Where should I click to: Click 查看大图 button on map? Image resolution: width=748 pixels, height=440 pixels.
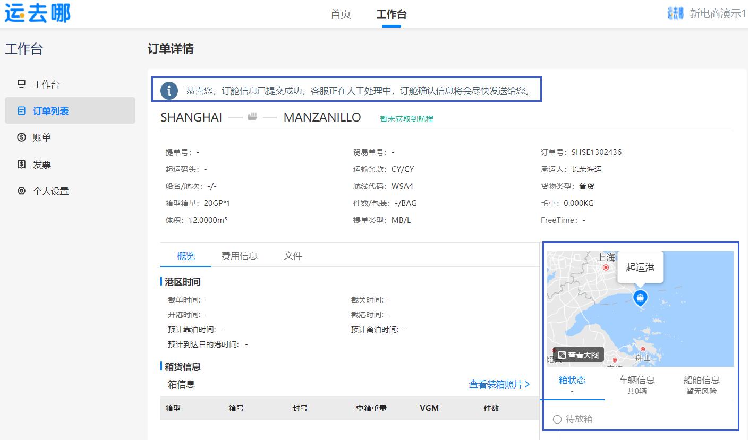578,355
